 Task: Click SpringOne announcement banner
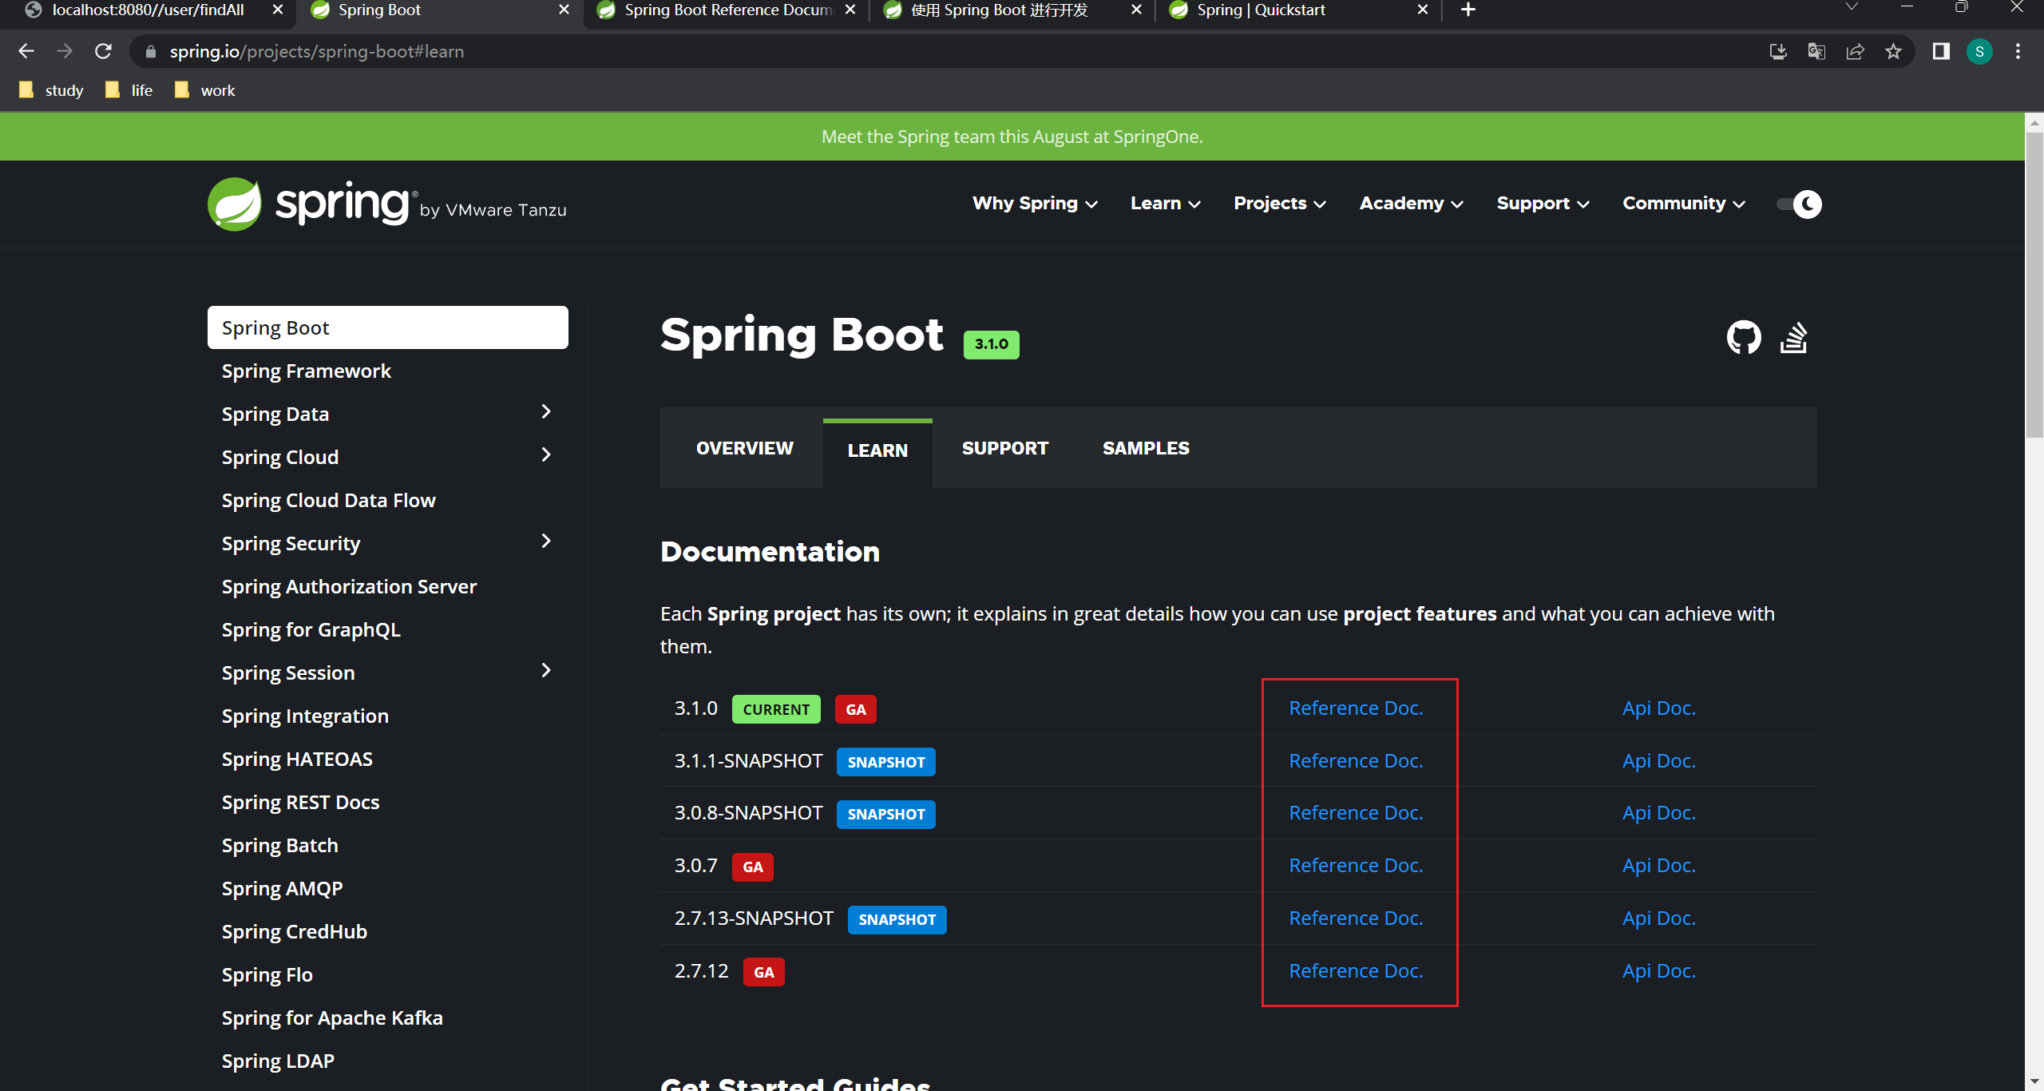[1012, 137]
